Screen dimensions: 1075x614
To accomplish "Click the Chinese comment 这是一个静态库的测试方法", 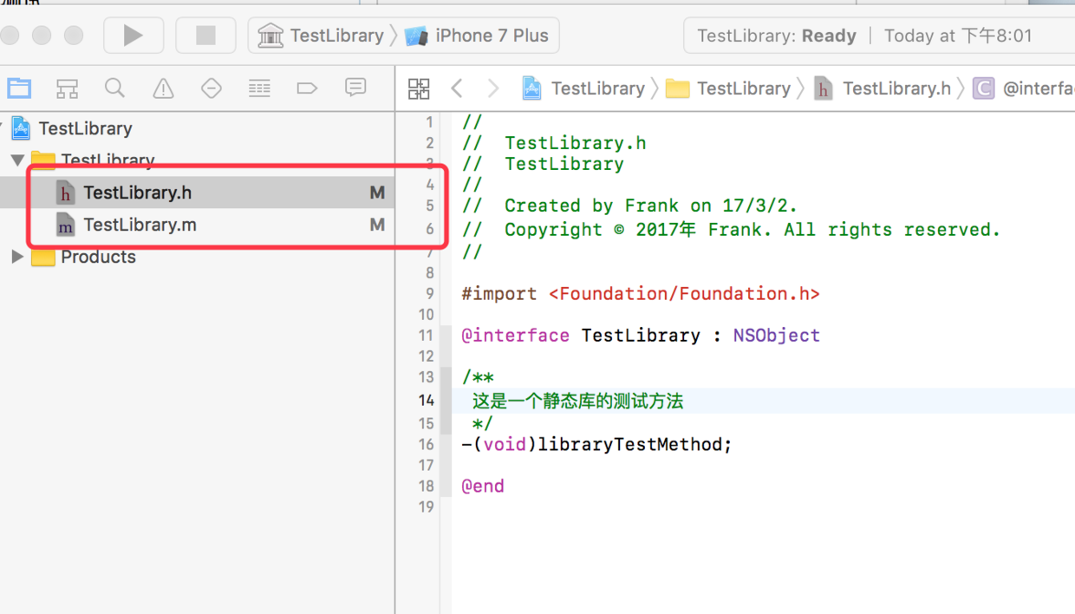I will tap(578, 401).
